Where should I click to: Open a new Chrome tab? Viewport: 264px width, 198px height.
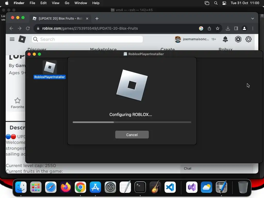click(x=97, y=19)
